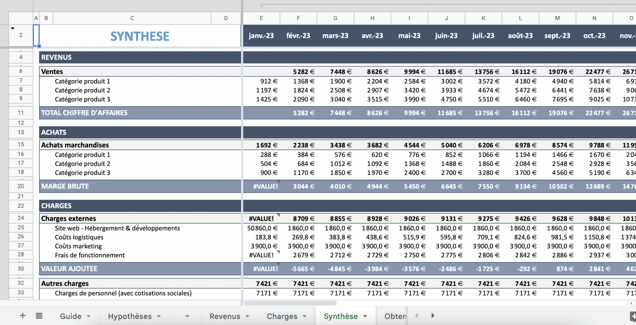Click the hidden-rows arrow above row 2
The height and width of the screenshot is (325, 636).
(13, 29)
